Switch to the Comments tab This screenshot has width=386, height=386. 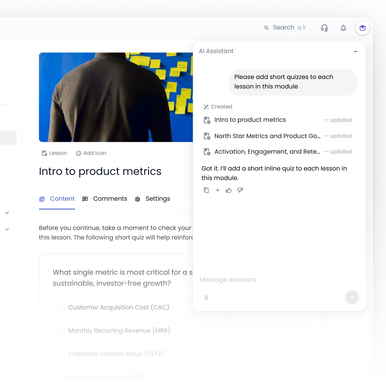pyautogui.click(x=110, y=198)
